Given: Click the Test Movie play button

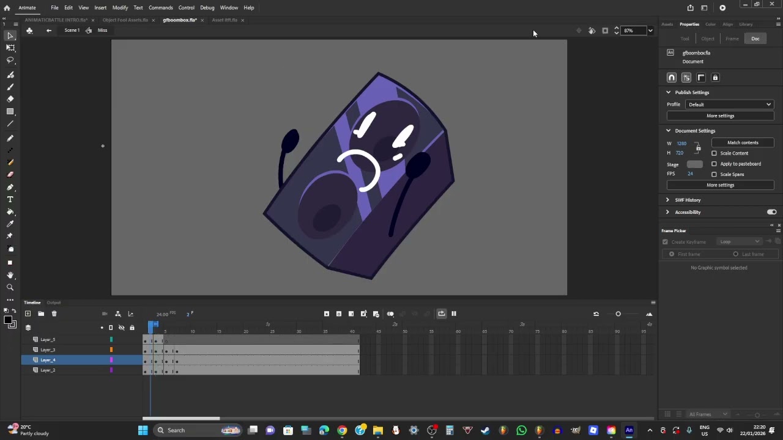Looking at the screenshot, I should (722, 8).
